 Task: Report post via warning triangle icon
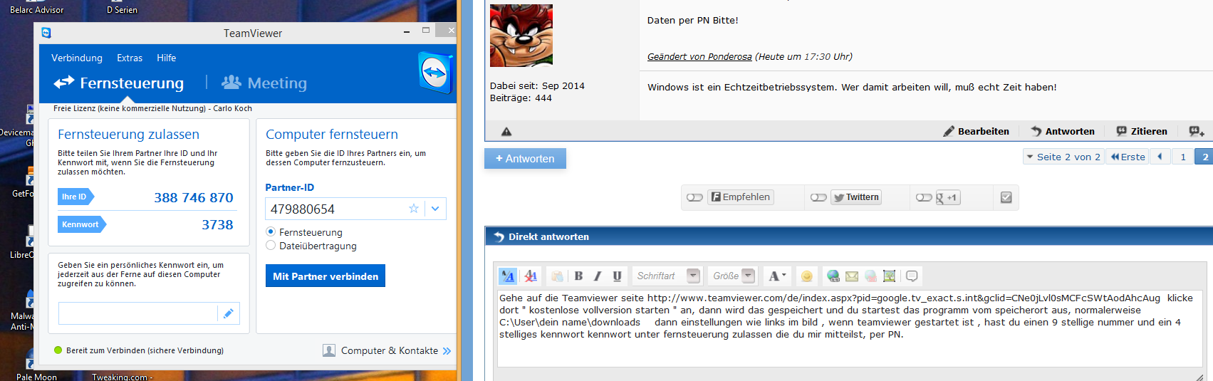(506, 132)
